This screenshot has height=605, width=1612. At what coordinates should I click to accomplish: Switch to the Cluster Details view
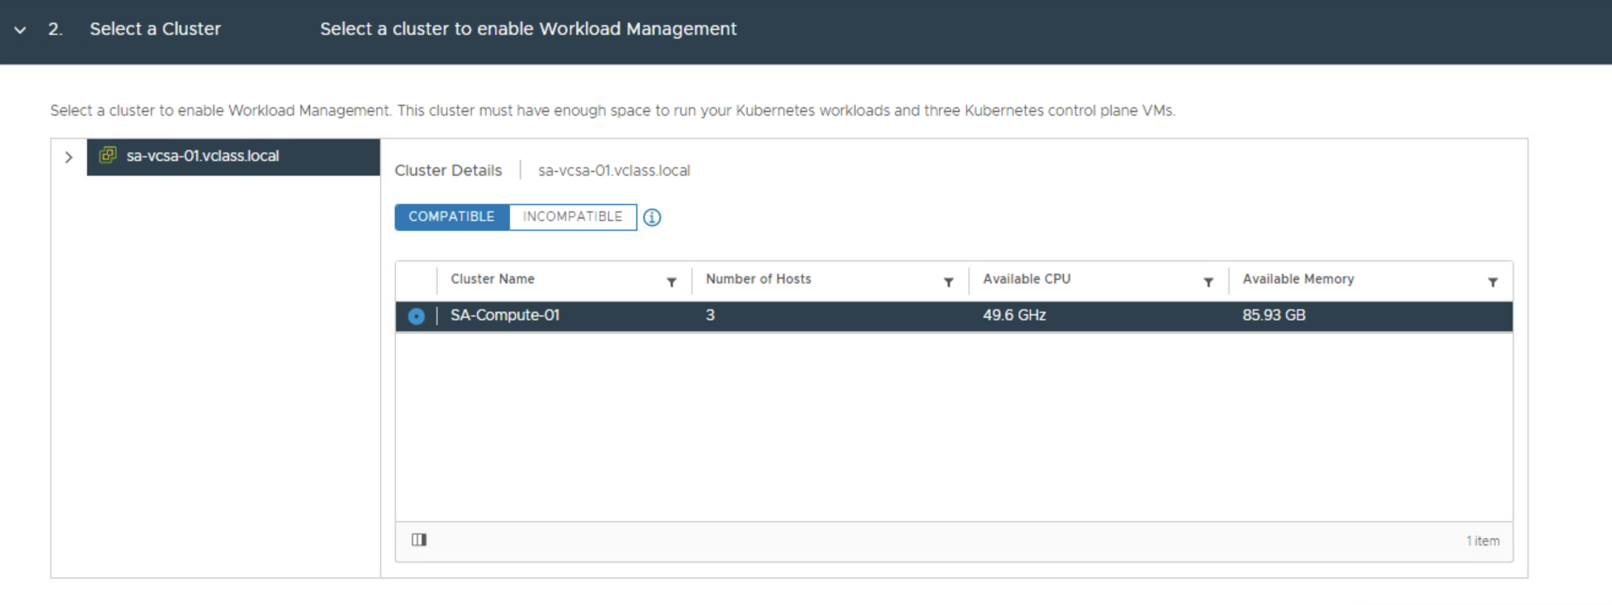[448, 170]
